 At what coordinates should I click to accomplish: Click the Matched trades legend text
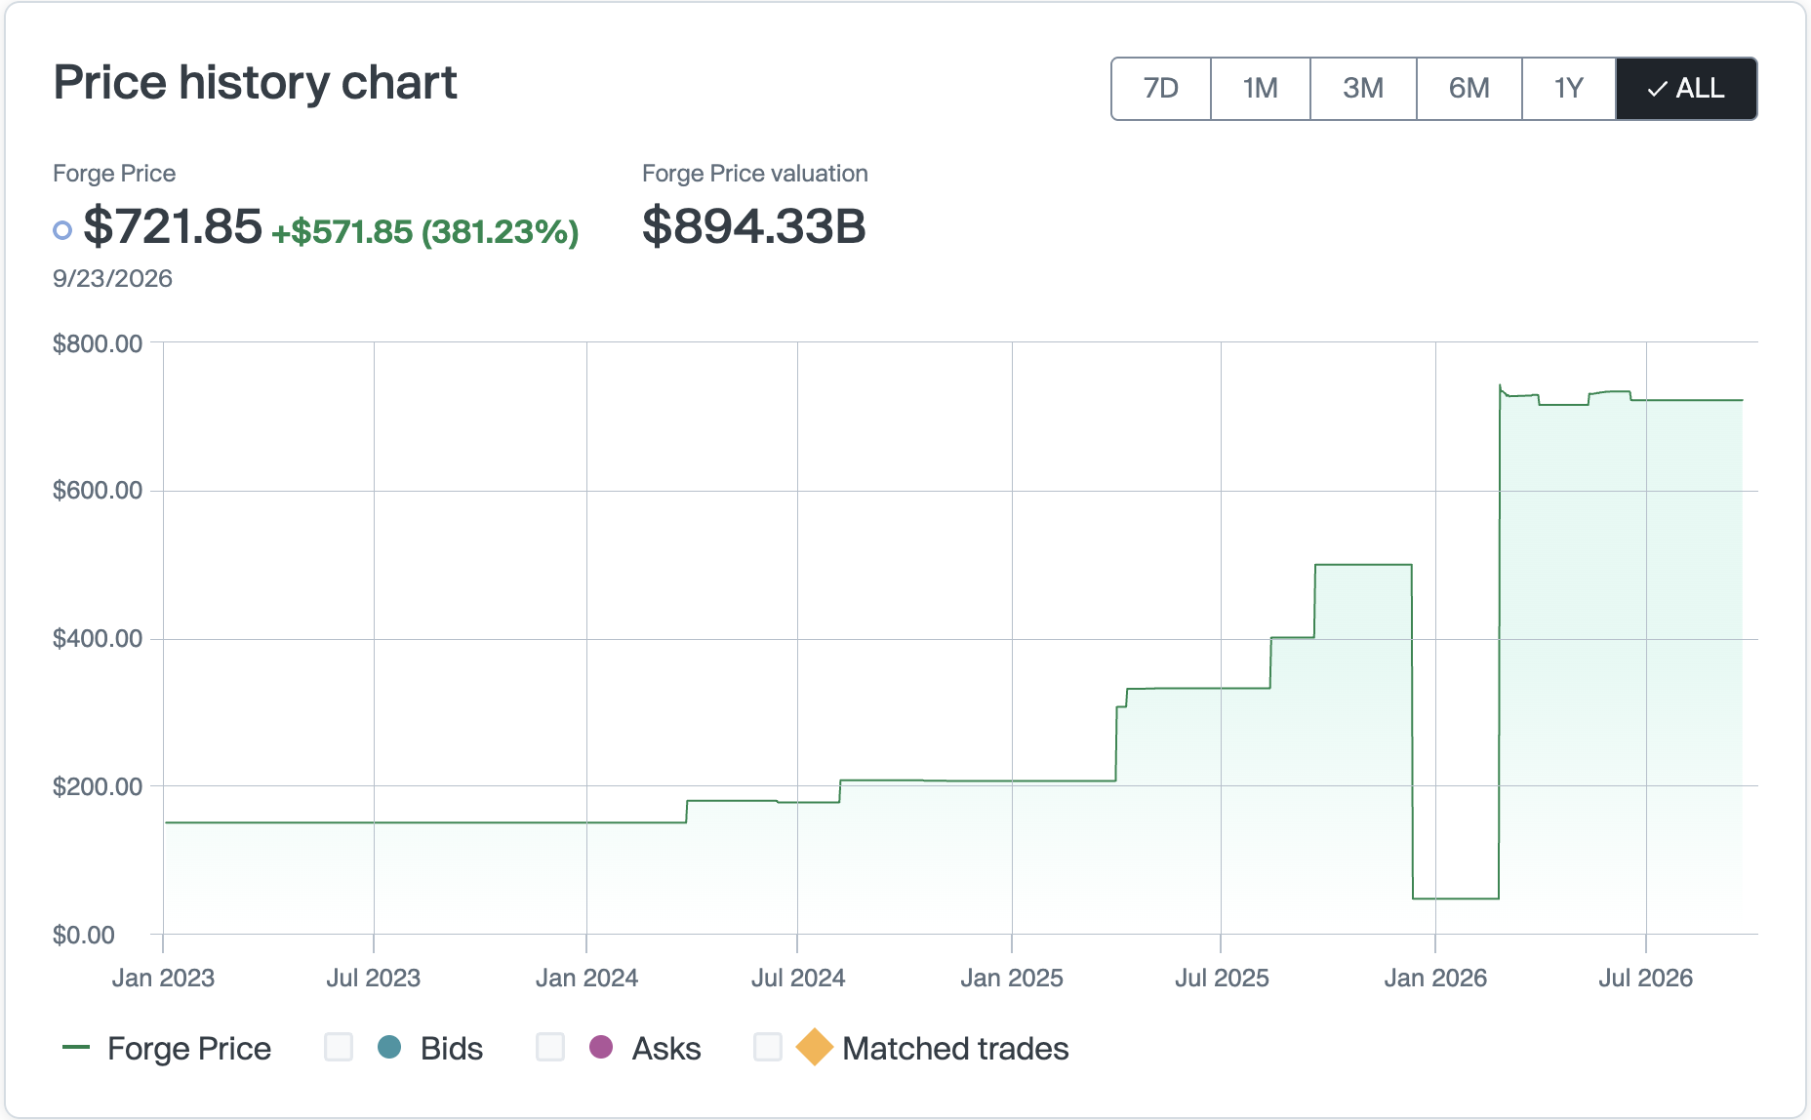(955, 1048)
